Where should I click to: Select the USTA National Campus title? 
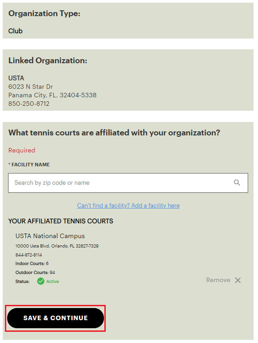(50, 236)
